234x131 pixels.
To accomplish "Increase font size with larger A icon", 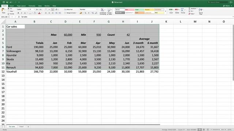I will 37,9.
